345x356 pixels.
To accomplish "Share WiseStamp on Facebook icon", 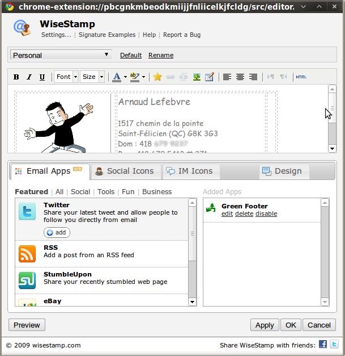I will pos(323,344).
